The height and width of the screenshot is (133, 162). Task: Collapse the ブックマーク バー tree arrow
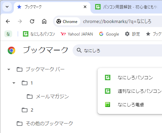click(x=9, y=69)
